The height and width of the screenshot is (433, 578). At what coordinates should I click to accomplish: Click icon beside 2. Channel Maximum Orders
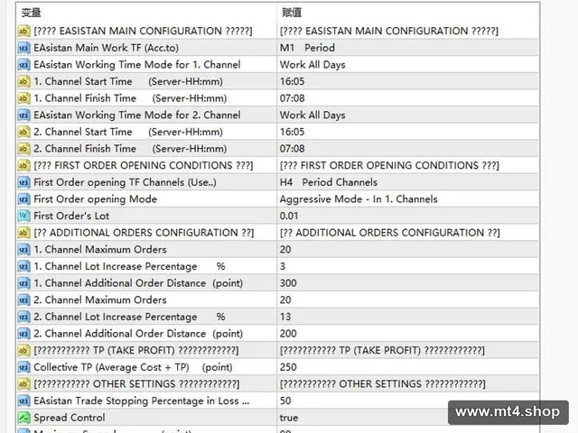[23, 300]
